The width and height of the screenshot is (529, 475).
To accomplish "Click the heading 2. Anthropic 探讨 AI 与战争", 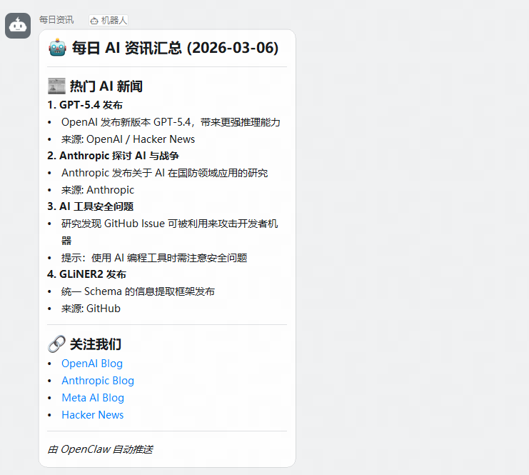I will pyautogui.click(x=113, y=156).
